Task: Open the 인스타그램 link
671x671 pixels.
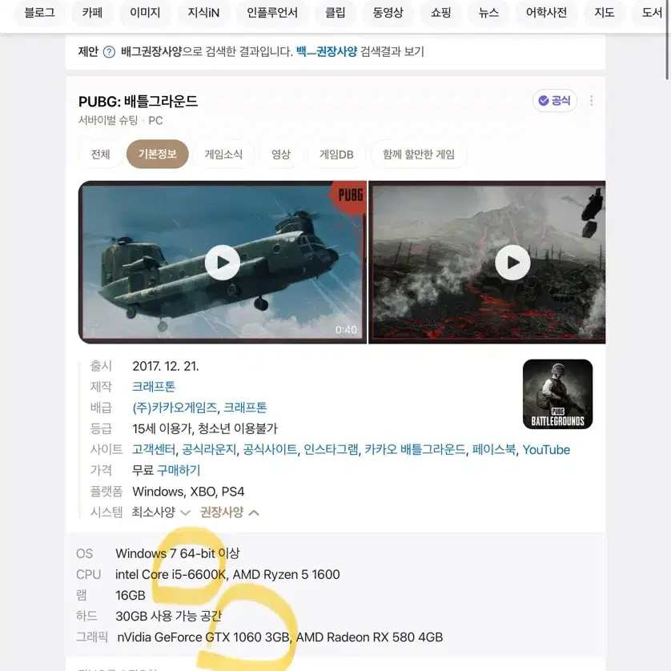Action: point(331,450)
